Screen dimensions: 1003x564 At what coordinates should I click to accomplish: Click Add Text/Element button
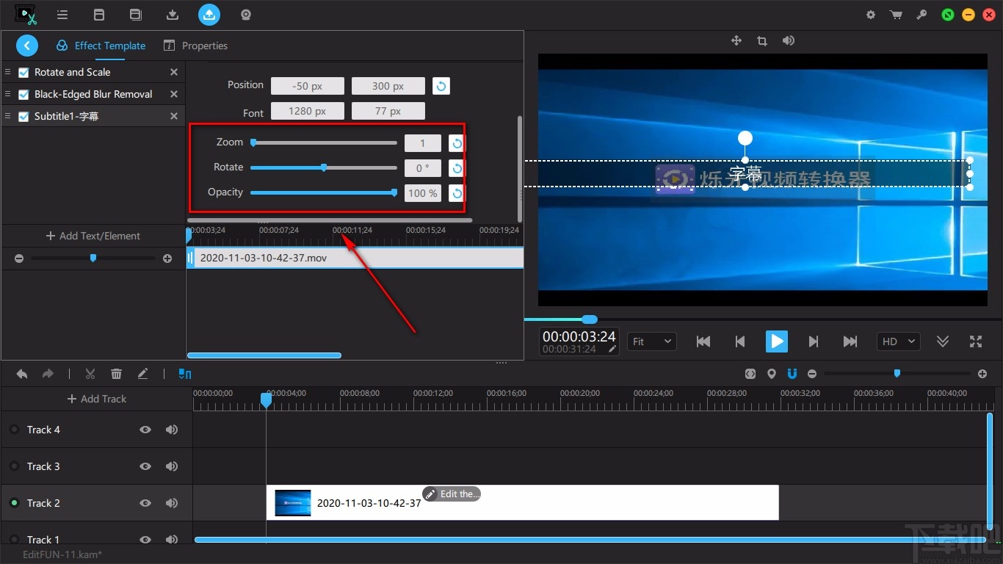[x=93, y=236]
